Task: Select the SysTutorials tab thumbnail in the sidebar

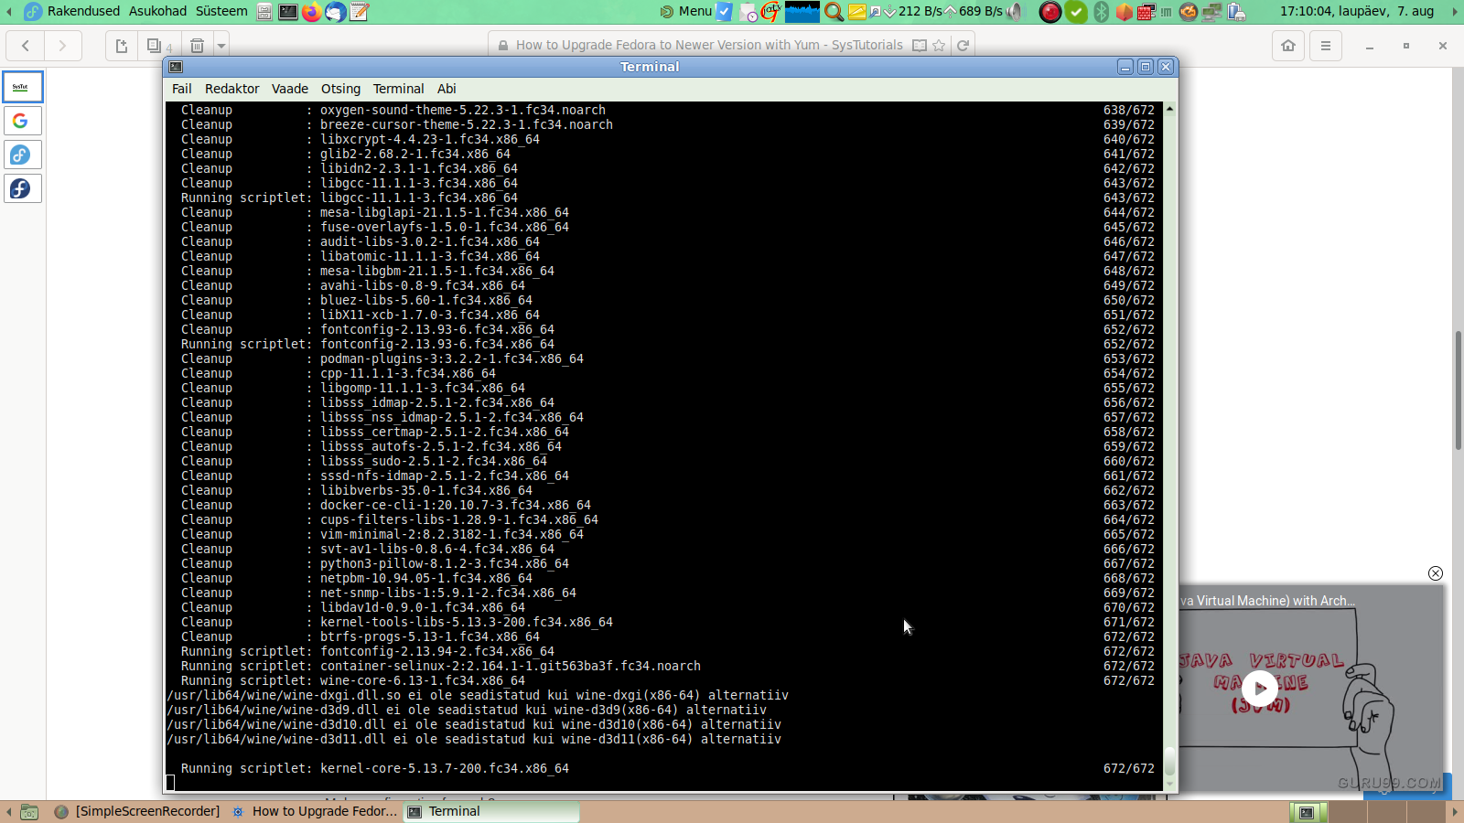Action: click(23, 87)
